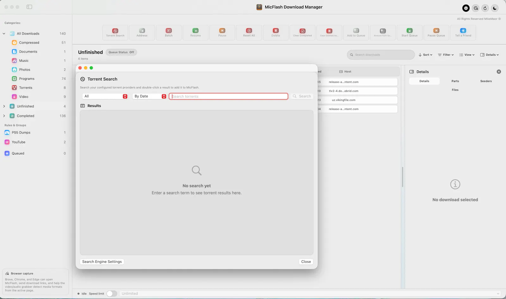Open the All providers dropdown

[x=105, y=96]
